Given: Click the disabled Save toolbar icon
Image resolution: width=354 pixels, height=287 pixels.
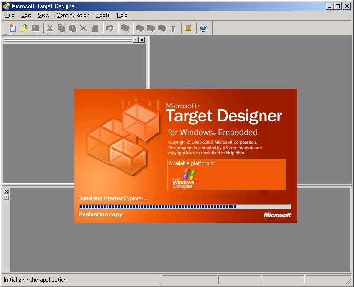Looking at the screenshot, I should pos(35,28).
